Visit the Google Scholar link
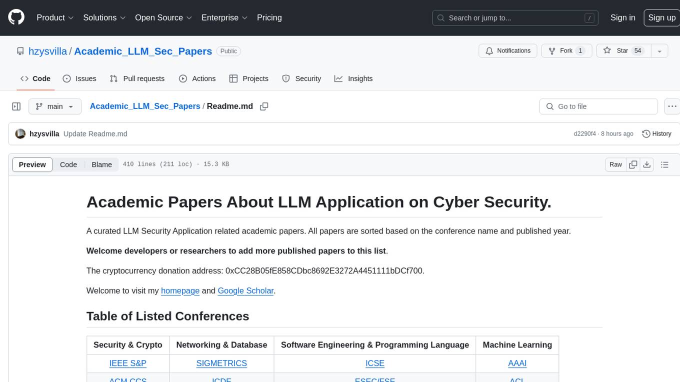The width and height of the screenshot is (680, 382). click(245, 290)
